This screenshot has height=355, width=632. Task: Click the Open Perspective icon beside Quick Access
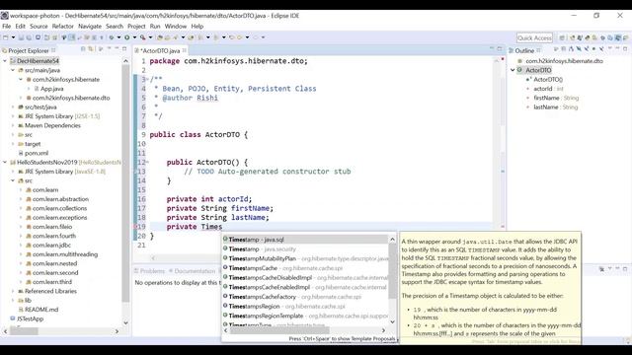[x=562, y=37]
